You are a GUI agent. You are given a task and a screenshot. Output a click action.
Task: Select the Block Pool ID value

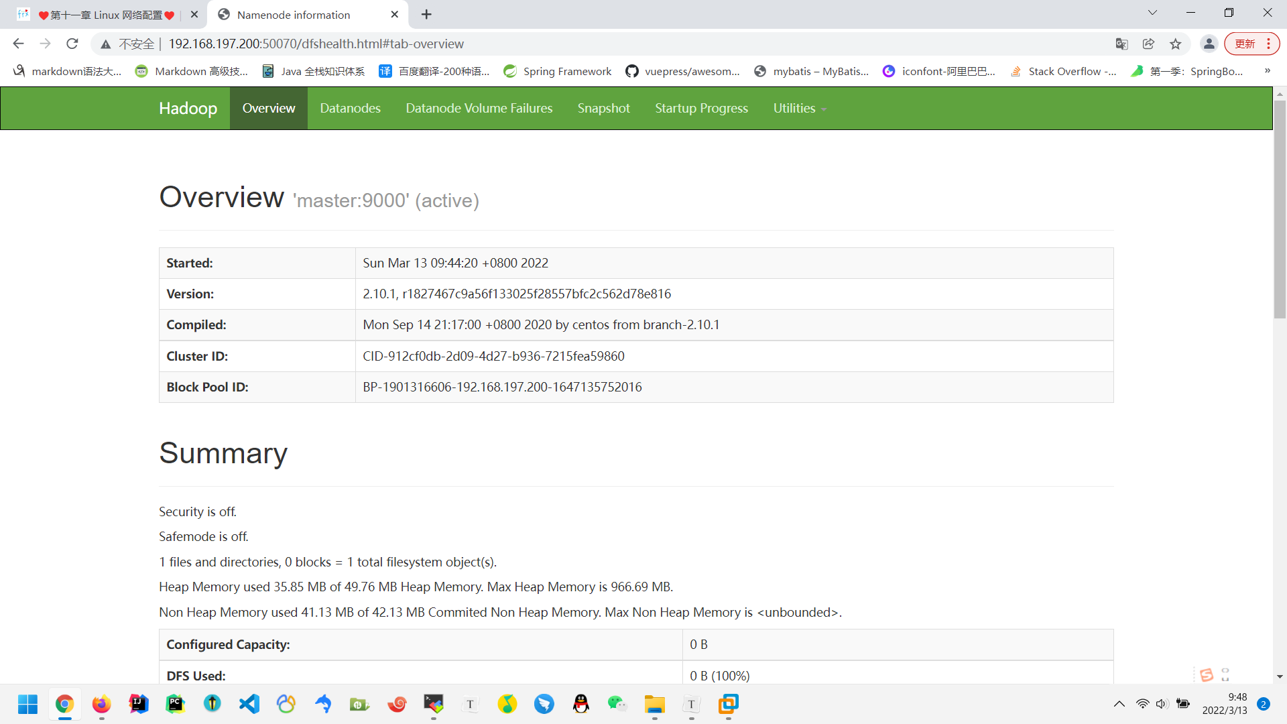(502, 387)
